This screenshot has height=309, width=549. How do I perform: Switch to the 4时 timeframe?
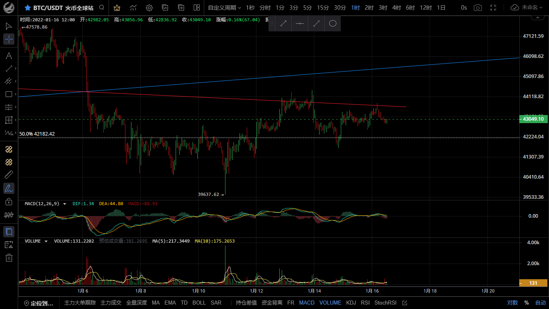click(x=396, y=8)
